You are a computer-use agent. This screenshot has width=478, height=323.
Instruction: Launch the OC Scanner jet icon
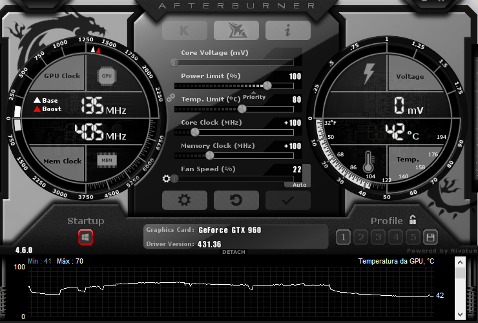[236, 30]
